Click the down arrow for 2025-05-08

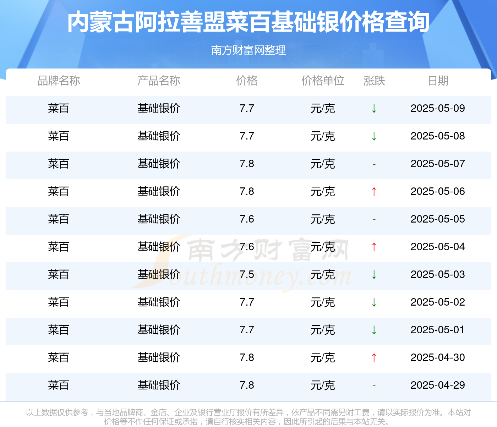point(374,136)
